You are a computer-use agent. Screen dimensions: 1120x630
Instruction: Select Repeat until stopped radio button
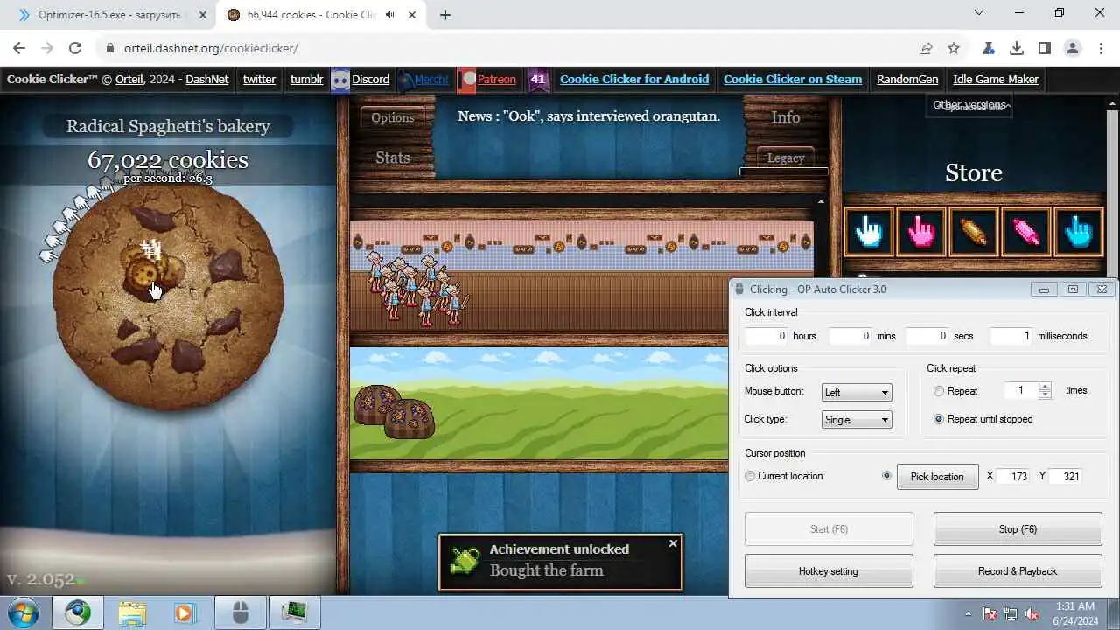coord(939,419)
